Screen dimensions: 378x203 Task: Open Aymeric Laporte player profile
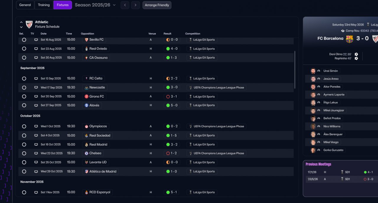(x=334, y=95)
